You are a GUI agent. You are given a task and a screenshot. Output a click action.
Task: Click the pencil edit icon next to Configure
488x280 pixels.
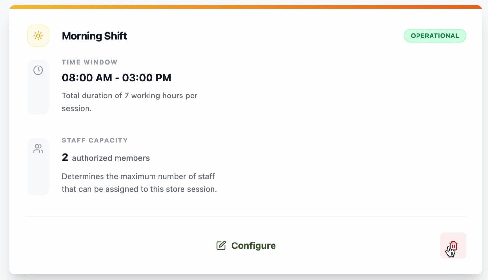point(221,245)
